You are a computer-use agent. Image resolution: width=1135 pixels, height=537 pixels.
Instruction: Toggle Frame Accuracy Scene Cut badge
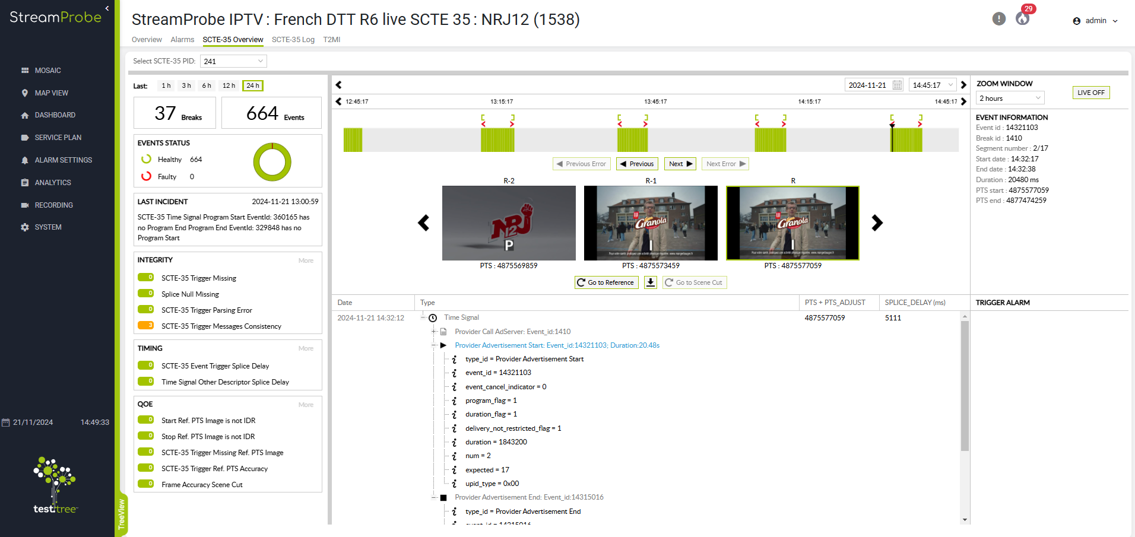coord(146,484)
